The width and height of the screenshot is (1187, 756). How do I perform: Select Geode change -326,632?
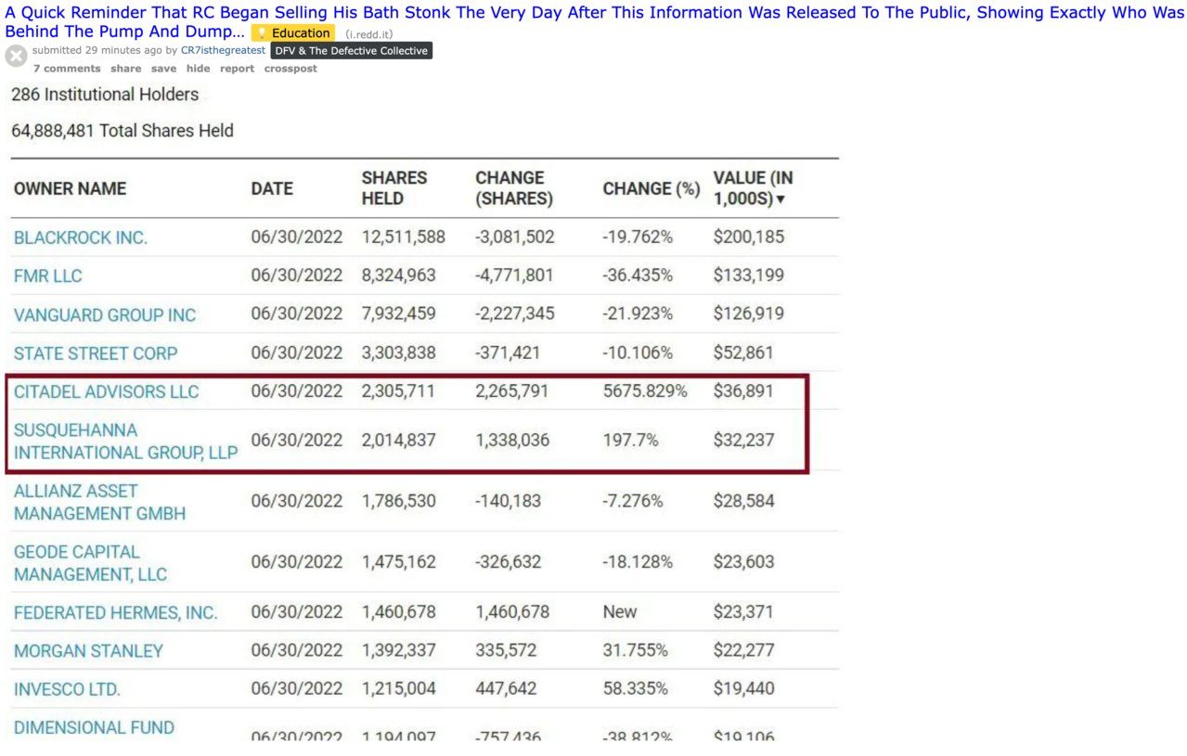tap(510, 563)
